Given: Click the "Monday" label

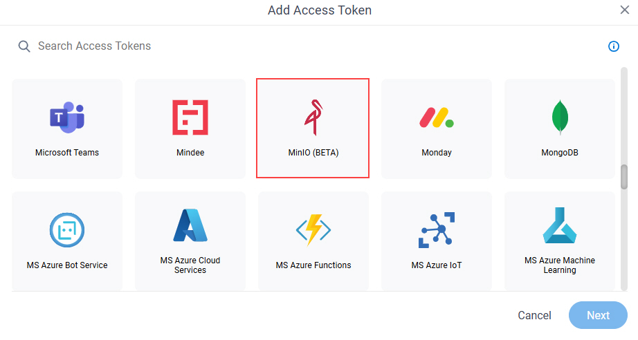Looking at the screenshot, I should [x=437, y=153].
